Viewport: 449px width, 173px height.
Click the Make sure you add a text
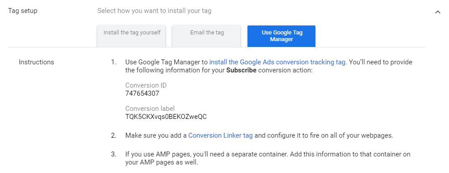pyautogui.click(x=156, y=135)
